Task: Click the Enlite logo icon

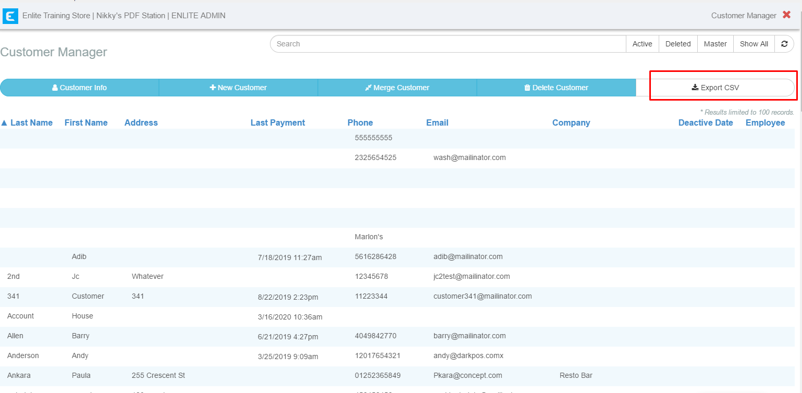Action: (10, 16)
